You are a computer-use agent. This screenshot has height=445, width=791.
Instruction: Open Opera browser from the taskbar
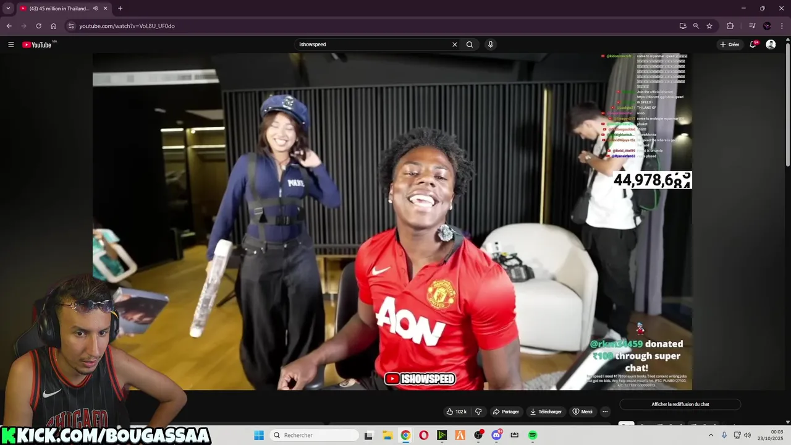[x=423, y=435]
